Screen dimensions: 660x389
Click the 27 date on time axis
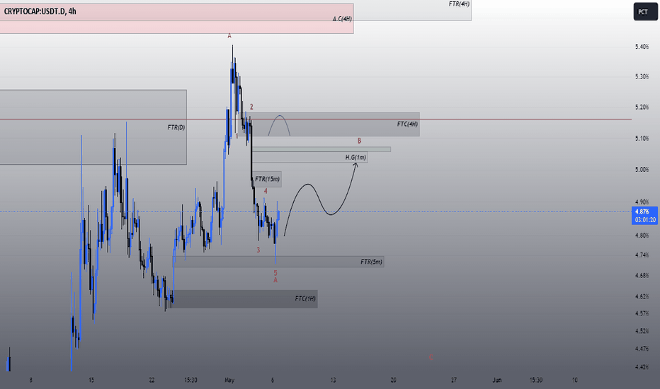tap(454, 381)
